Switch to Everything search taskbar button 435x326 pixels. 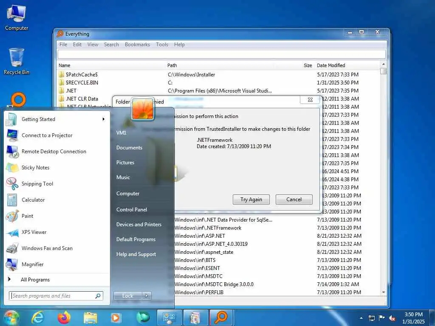[x=221, y=318]
